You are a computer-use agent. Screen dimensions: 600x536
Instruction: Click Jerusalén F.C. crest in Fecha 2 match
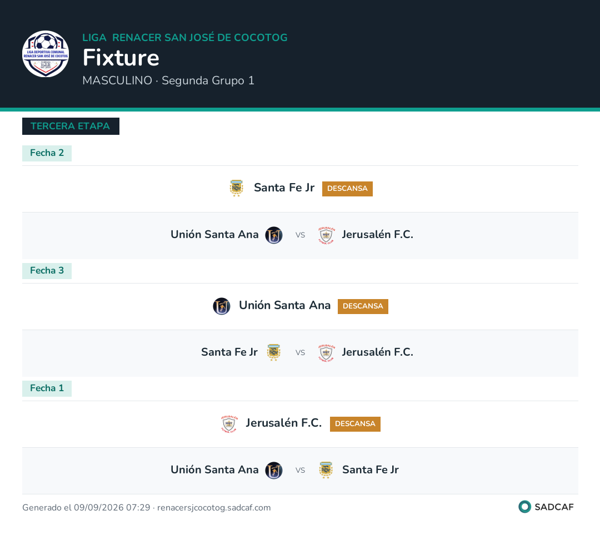click(x=327, y=235)
